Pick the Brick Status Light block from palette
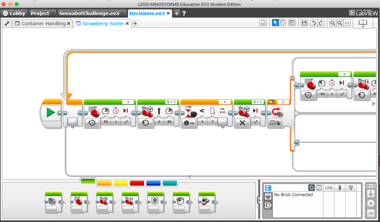The width and height of the screenshot is (380, 222). [207, 202]
